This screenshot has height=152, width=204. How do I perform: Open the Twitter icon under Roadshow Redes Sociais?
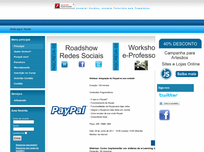[98, 64]
